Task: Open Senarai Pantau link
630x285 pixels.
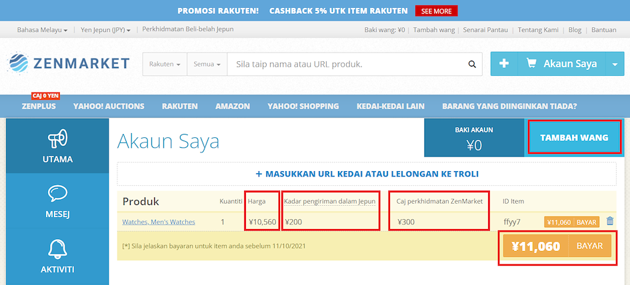Action: (x=485, y=30)
